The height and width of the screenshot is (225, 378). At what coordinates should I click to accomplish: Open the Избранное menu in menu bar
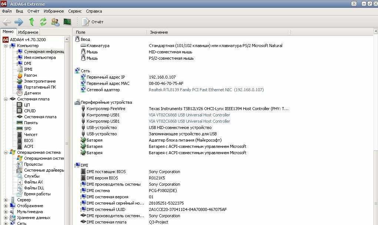54,11
